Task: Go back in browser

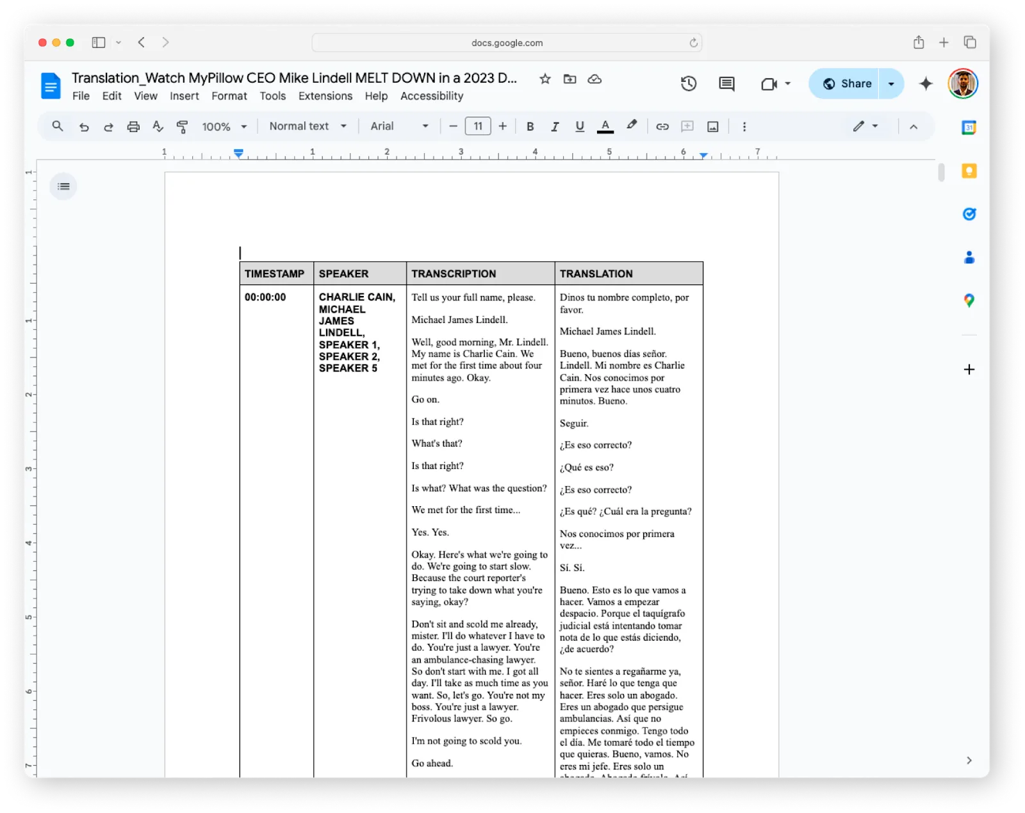Action: point(142,43)
